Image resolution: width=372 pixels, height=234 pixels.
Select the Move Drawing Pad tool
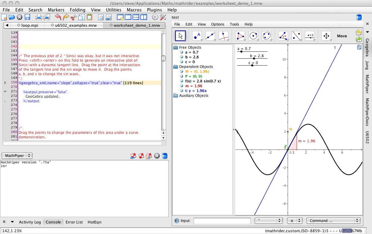pos(326,36)
